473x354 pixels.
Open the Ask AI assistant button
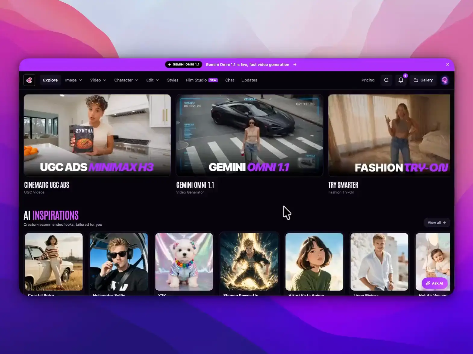pyautogui.click(x=434, y=283)
